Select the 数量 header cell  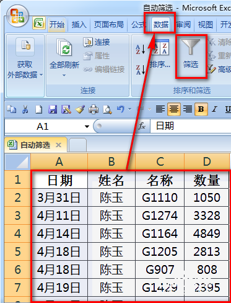coord(207,180)
